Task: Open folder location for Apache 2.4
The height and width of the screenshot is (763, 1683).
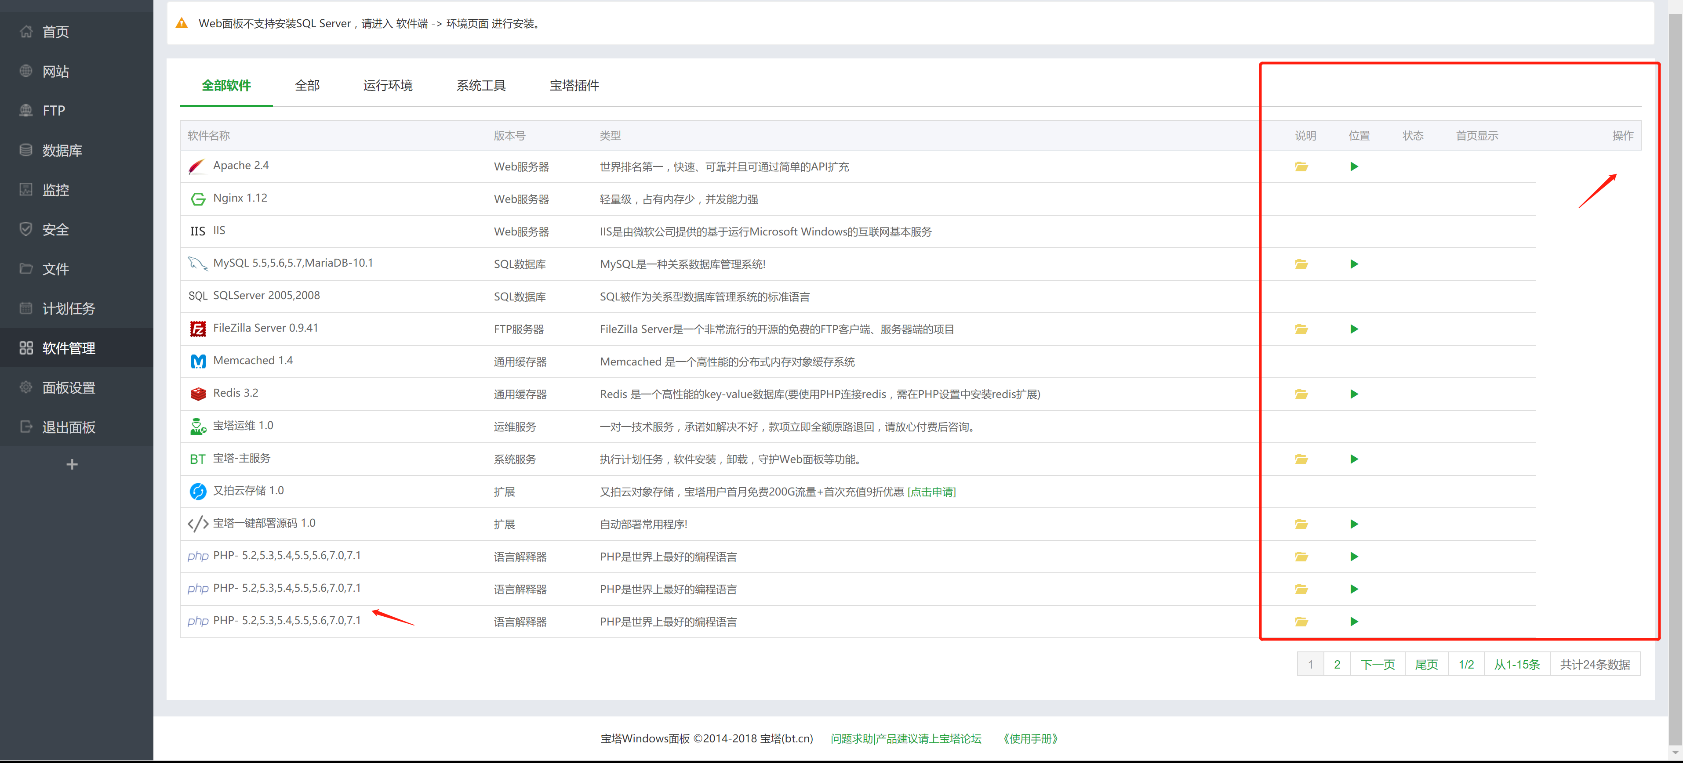Action: click(x=1301, y=166)
